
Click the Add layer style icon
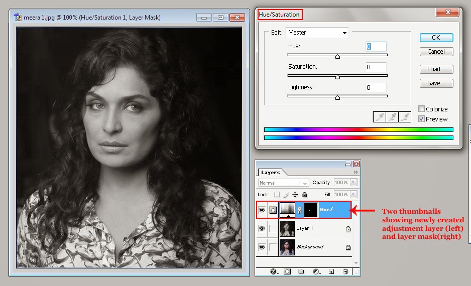pyautogui.click(x=274, y=271)
